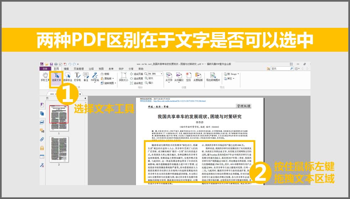350x199 pixels.
Task: Open the advanced search folder icon
Action: (268, 69)
